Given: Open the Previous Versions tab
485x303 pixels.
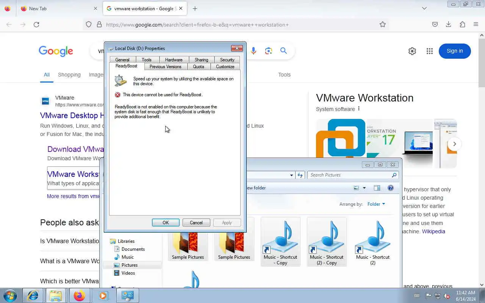Looking at the screenshot, I should (165, 67).
